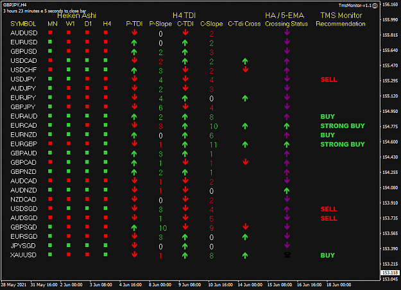This screenshot has height=290, width=401.
Task: Select the 28 May 2021 time label
Action: [x=14, y=285]
